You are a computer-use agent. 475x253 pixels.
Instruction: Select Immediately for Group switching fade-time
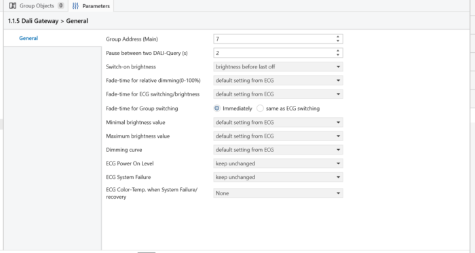click(217, 109)
